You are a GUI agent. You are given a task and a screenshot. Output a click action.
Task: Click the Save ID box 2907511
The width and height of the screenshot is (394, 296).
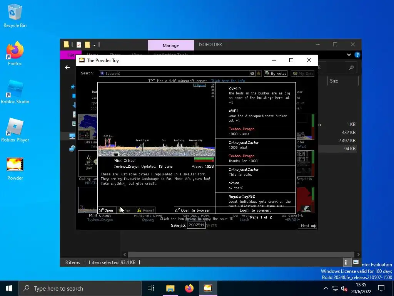tap(196, 225)
